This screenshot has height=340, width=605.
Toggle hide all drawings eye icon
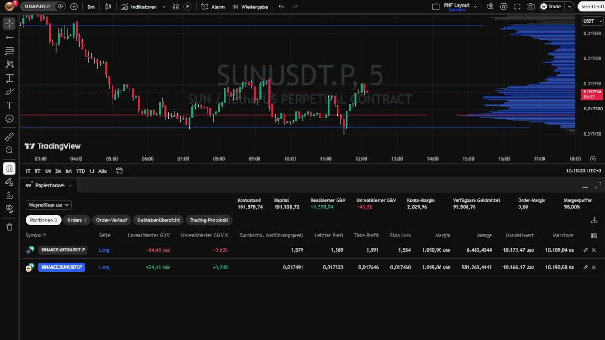point(9,209)
